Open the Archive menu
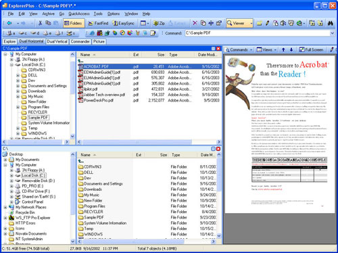Image resolution: width=338 pixels, height=253 pixels. tap(48, 14)
